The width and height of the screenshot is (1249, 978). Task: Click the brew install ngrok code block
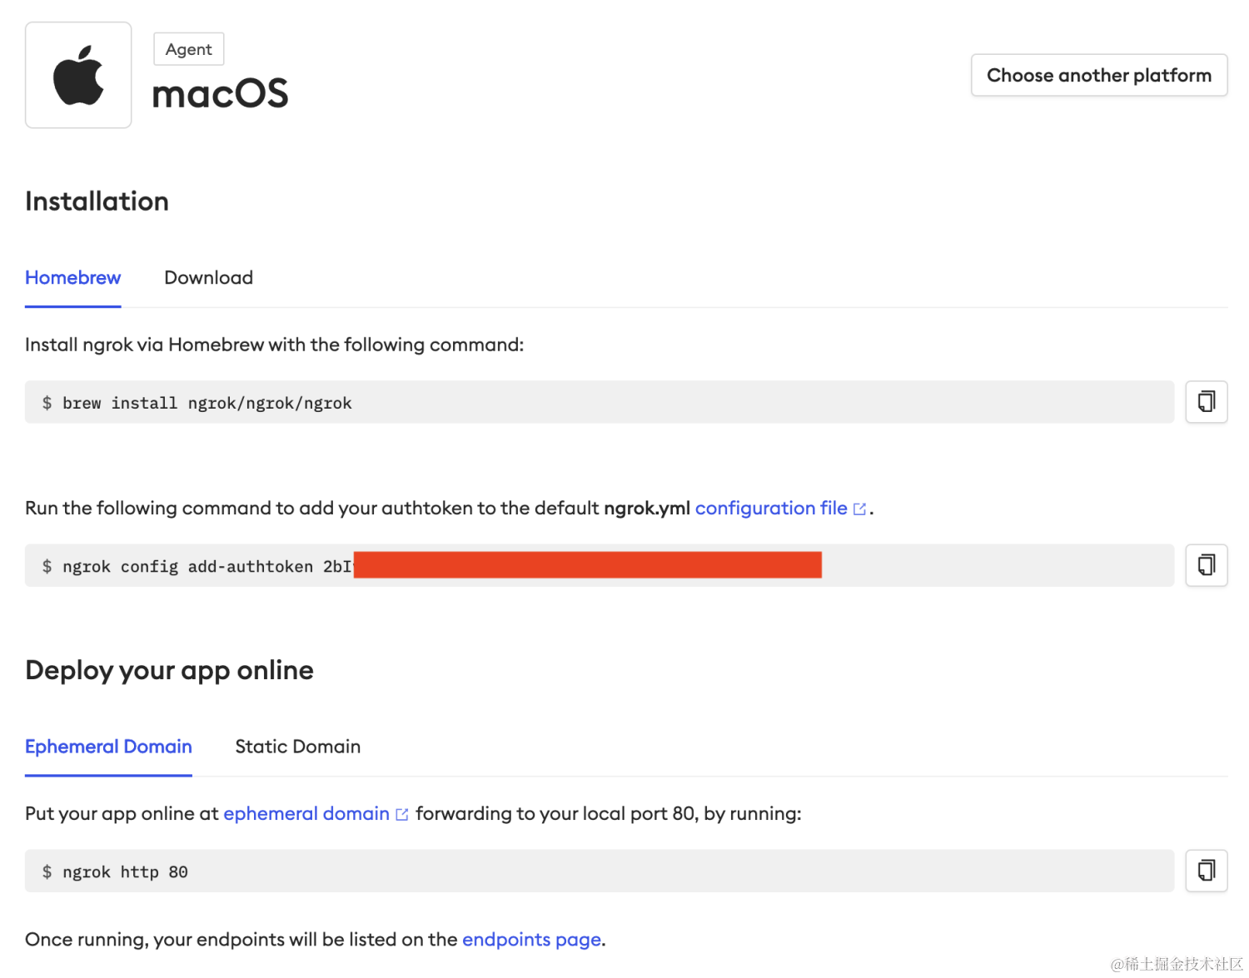(x=600, y=402)
